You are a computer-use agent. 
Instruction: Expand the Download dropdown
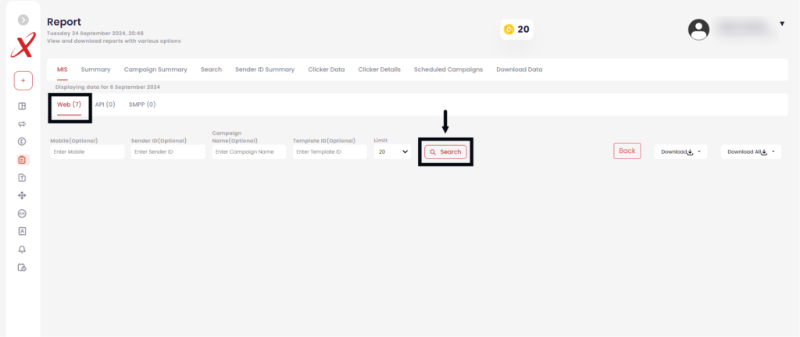pos(680,152)
